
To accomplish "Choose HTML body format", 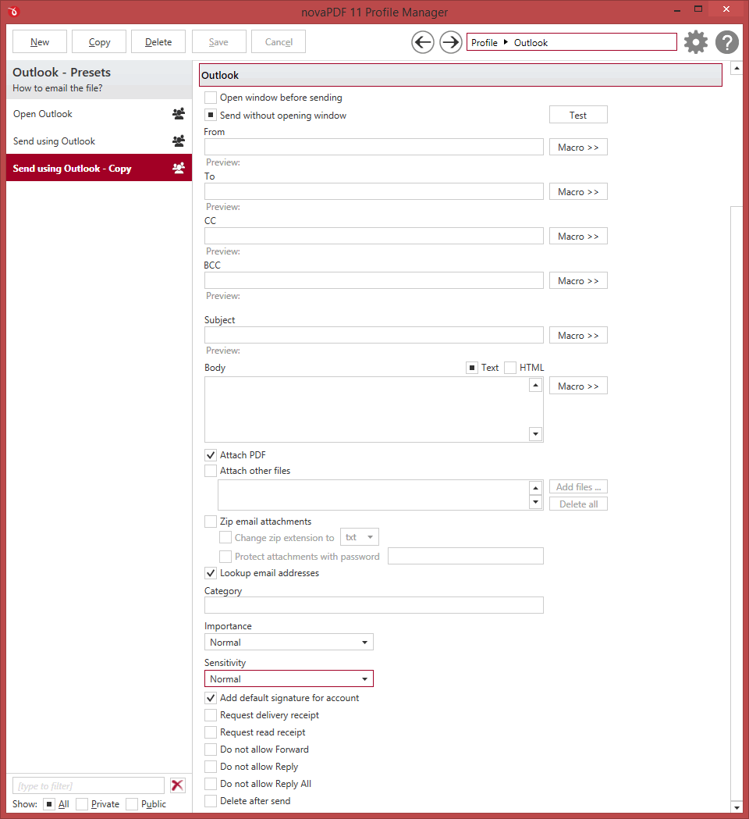I will tap(510, 368).
